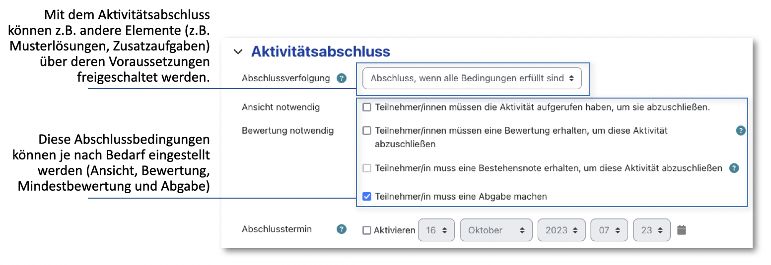
Task: Uncheck the Abgabe machen checkbox
Action: (x=367, y=196)
